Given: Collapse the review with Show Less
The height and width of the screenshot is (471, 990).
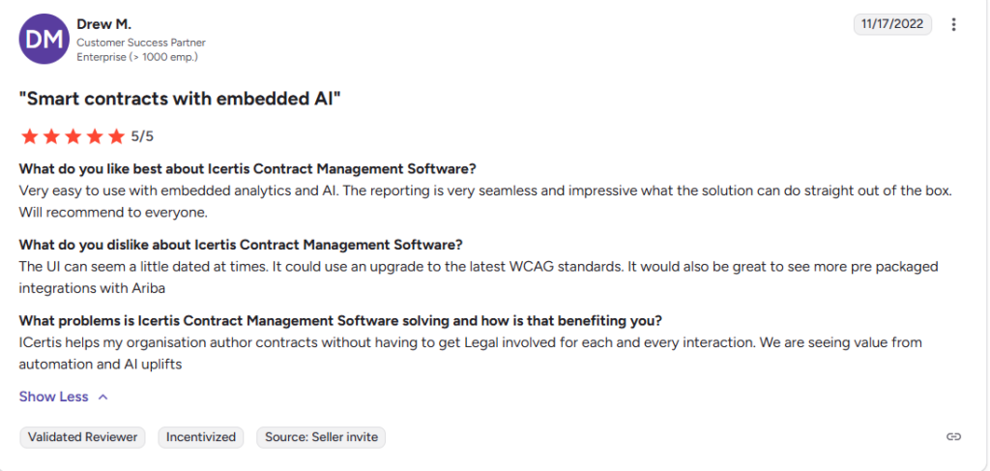Looking at the screenshot, I should pyautogui.click(x=53, y=397).
